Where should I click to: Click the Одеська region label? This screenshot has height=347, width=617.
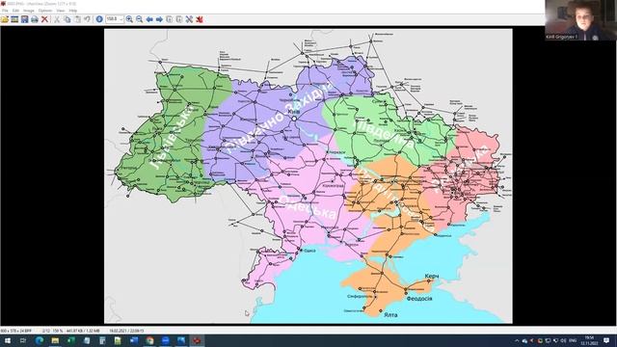pyautogui.click(x=308, y=207)
